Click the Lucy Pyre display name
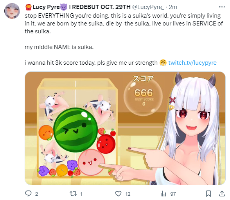 tap(46, 7)
